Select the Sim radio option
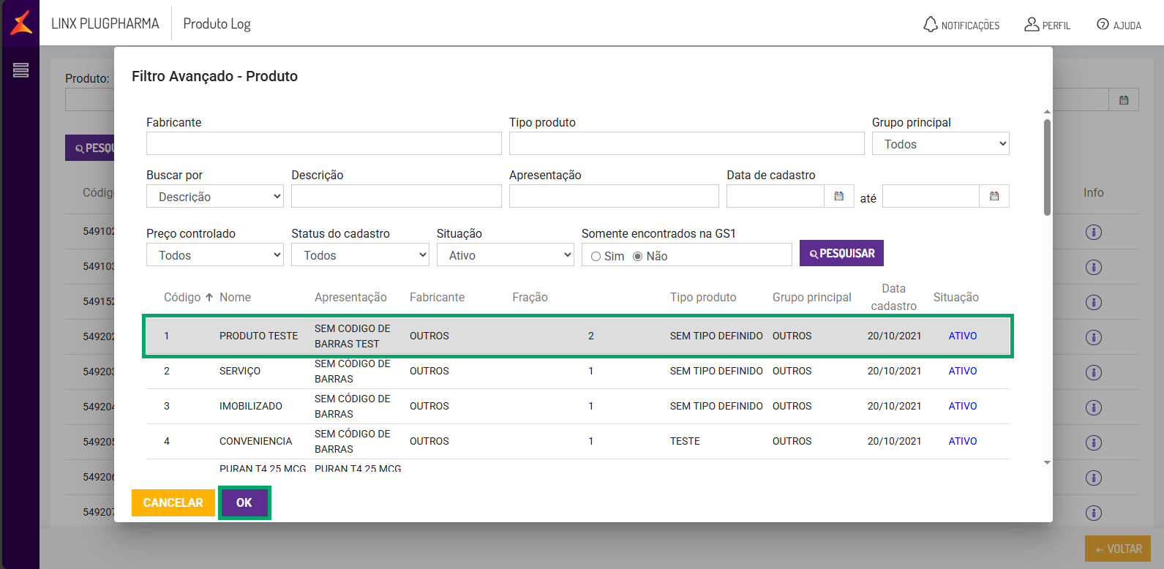This screenshot has width=1164, height=569. pyautogui.click(x=596, y=256)
